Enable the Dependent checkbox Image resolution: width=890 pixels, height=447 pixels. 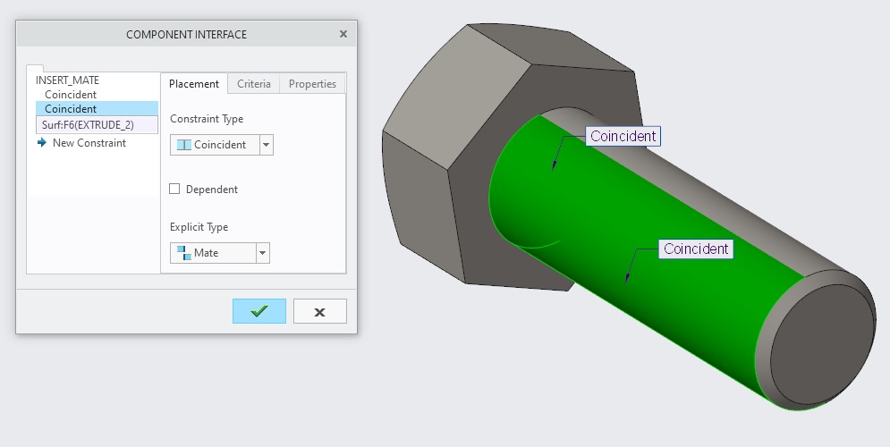point(174,189)
